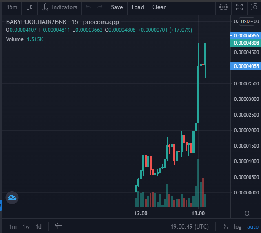This screenshot has width=261, height=233.
Task: Select the 0.00000000 price axis label
Action: (246, 193)
